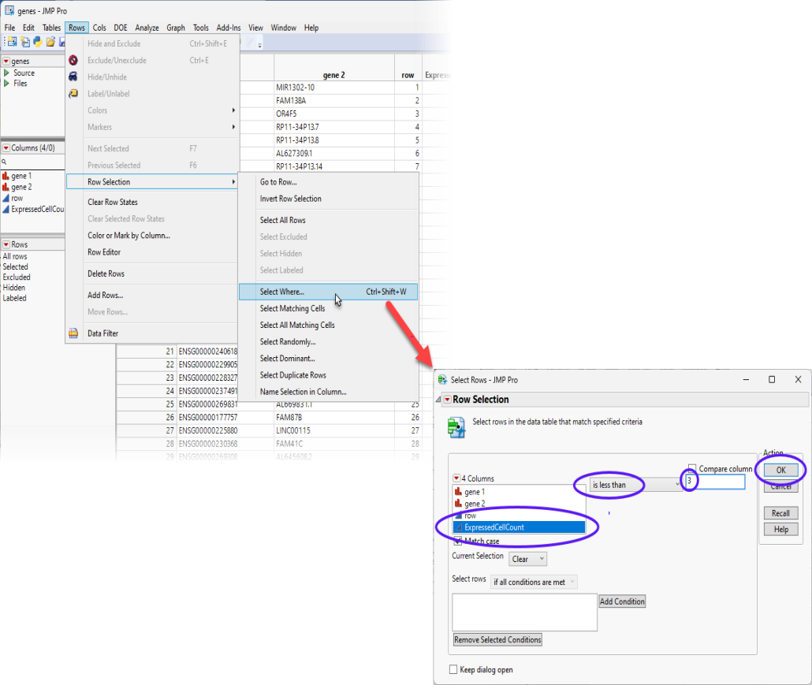Click 'Selected' in the Rows panel
This screenshot has height=685, width=812.
tap(16, 266)
